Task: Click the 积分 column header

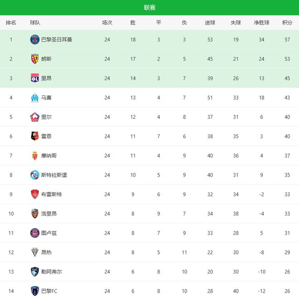Action: 287,23
